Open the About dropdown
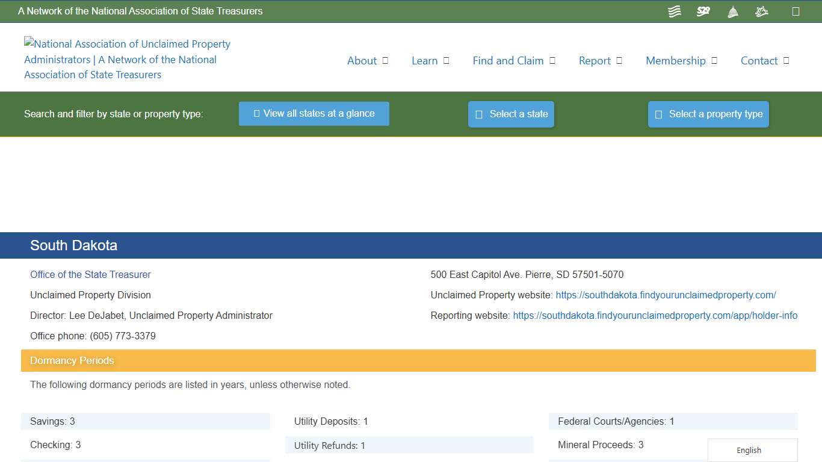Viewport: 822px width, 462px height. pos(368,60)
